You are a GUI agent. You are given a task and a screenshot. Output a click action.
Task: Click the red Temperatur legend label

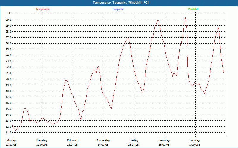pos(43,9)
